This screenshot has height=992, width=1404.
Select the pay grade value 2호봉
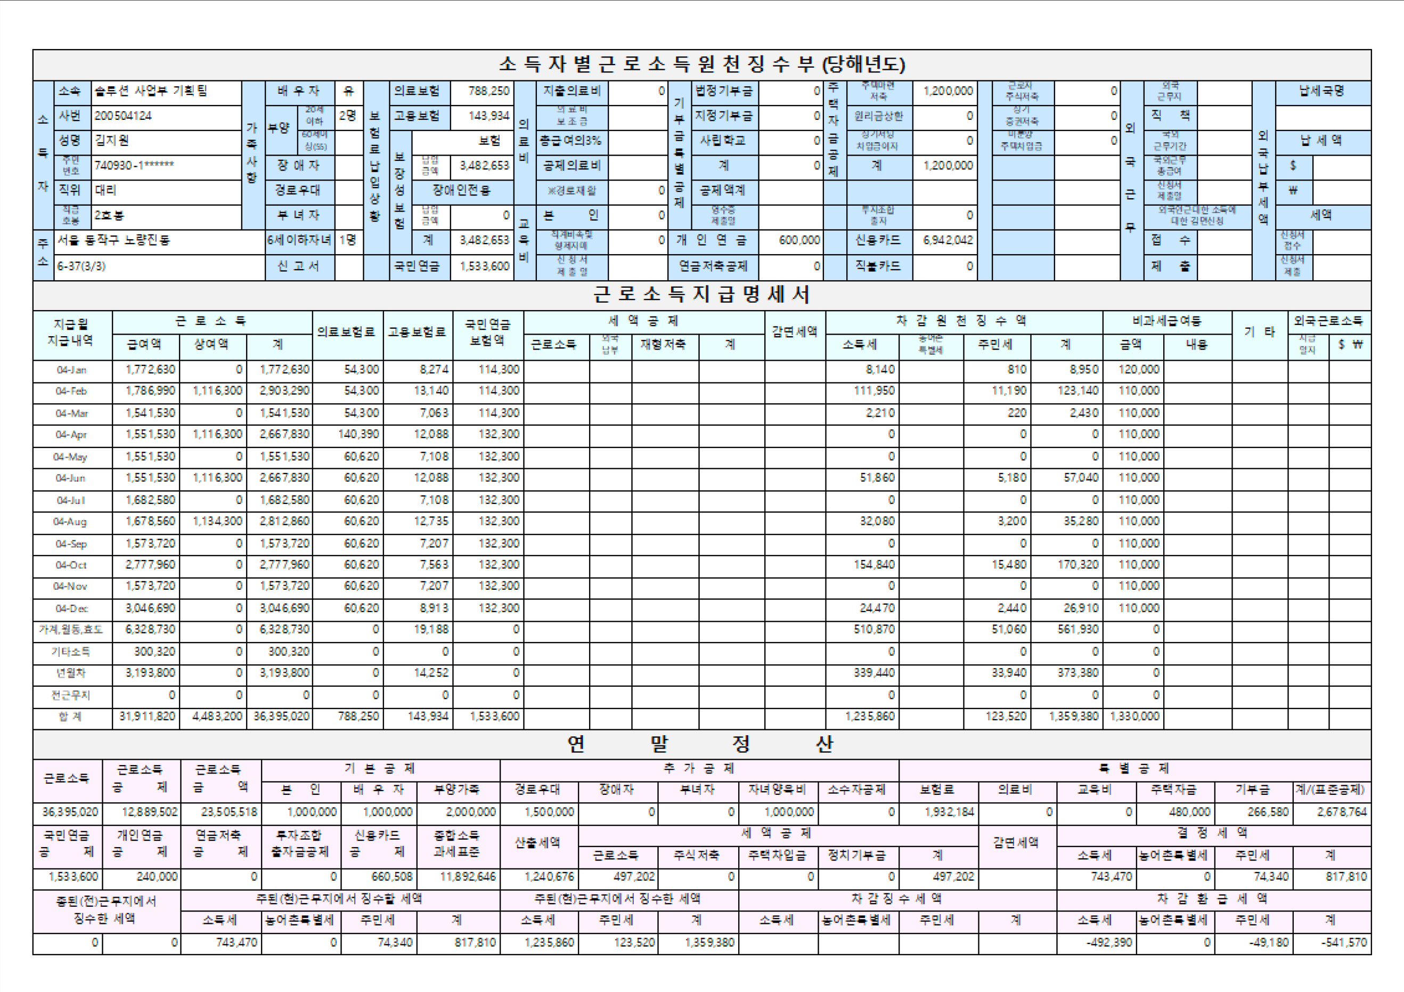pos(109,215)
